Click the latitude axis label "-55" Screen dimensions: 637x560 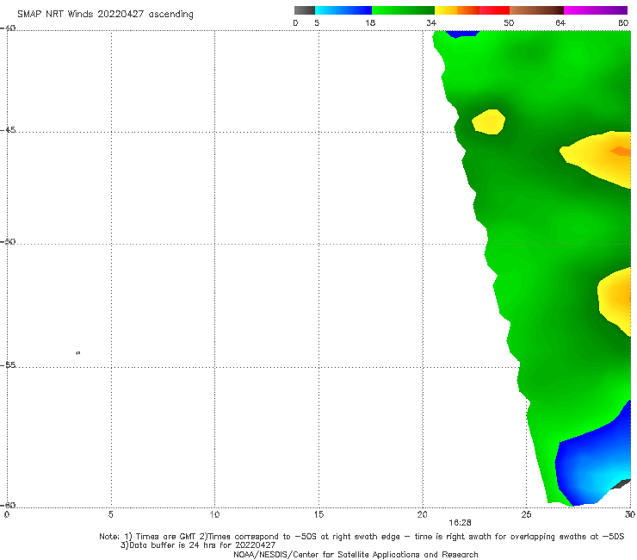pyautogui.click(x=8, y=364)
